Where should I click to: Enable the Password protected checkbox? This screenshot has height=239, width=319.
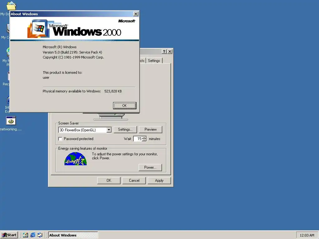(60, 139)
